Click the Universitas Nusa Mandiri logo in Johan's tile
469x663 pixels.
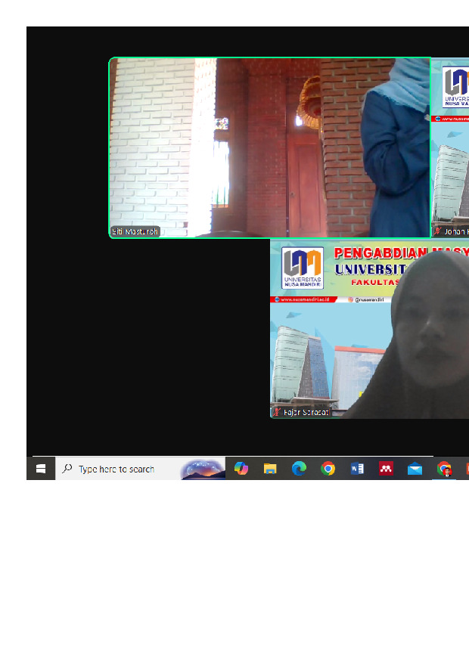[456, 87]
